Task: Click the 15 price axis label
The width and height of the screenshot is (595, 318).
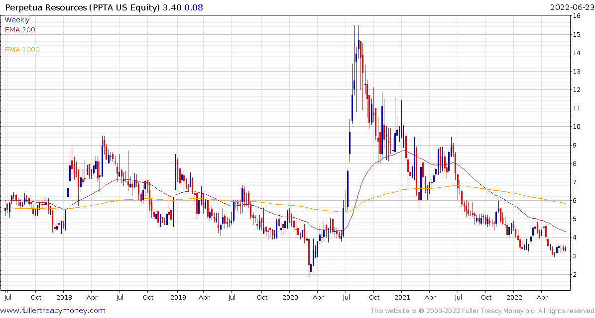Action: tap(577, 34)
